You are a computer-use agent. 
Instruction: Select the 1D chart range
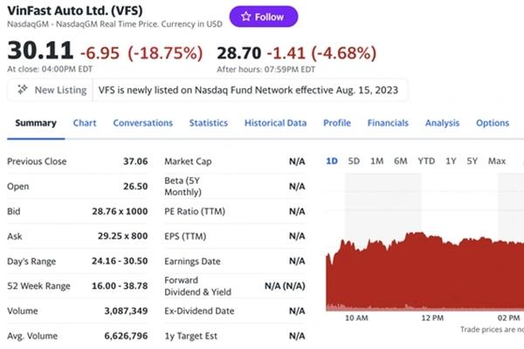click(332, 161)
